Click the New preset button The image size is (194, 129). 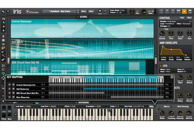pyautogui.click(x=91, y=11)
